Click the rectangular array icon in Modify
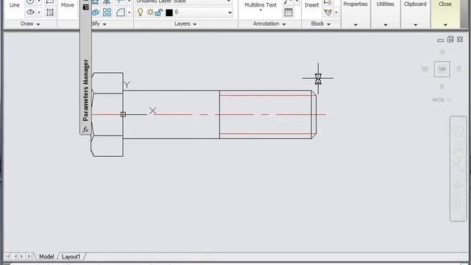Image resolution: width=471 pixels, height=265 pixels. 107,13
